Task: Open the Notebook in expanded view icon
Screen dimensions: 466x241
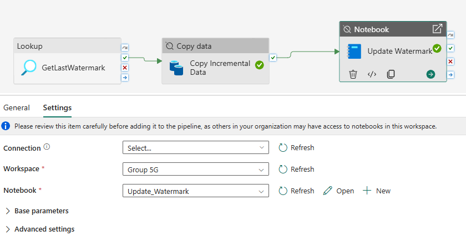Action: (437, 29)
